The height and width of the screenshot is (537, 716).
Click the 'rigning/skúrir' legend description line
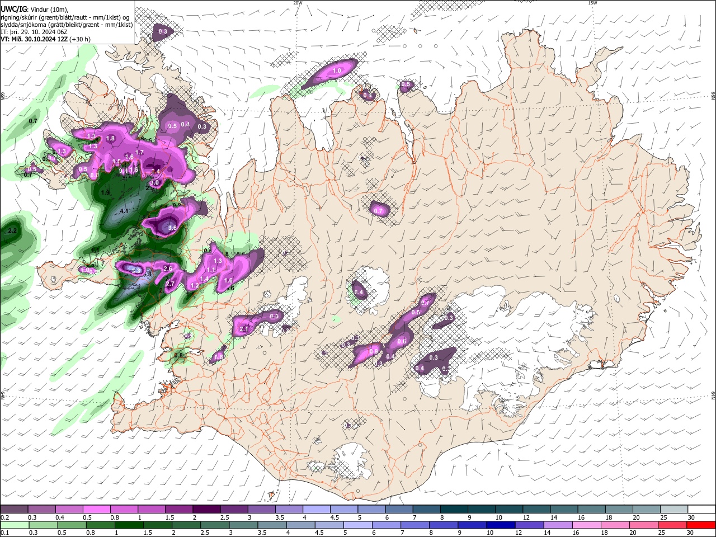click(x=65, y=17)
